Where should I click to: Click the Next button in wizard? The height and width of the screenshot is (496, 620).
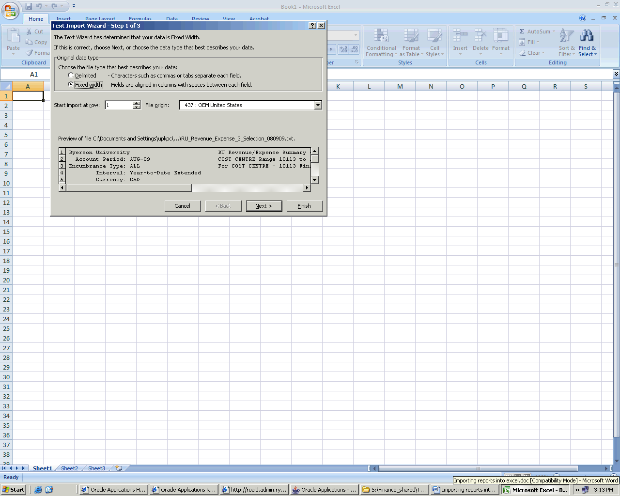coord(263,206)
